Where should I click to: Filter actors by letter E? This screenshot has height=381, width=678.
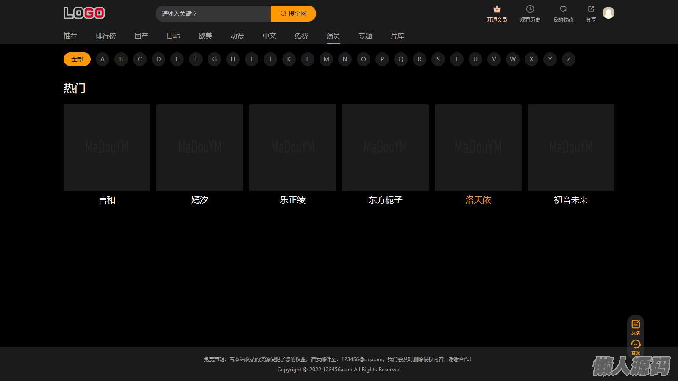(177, 59)
